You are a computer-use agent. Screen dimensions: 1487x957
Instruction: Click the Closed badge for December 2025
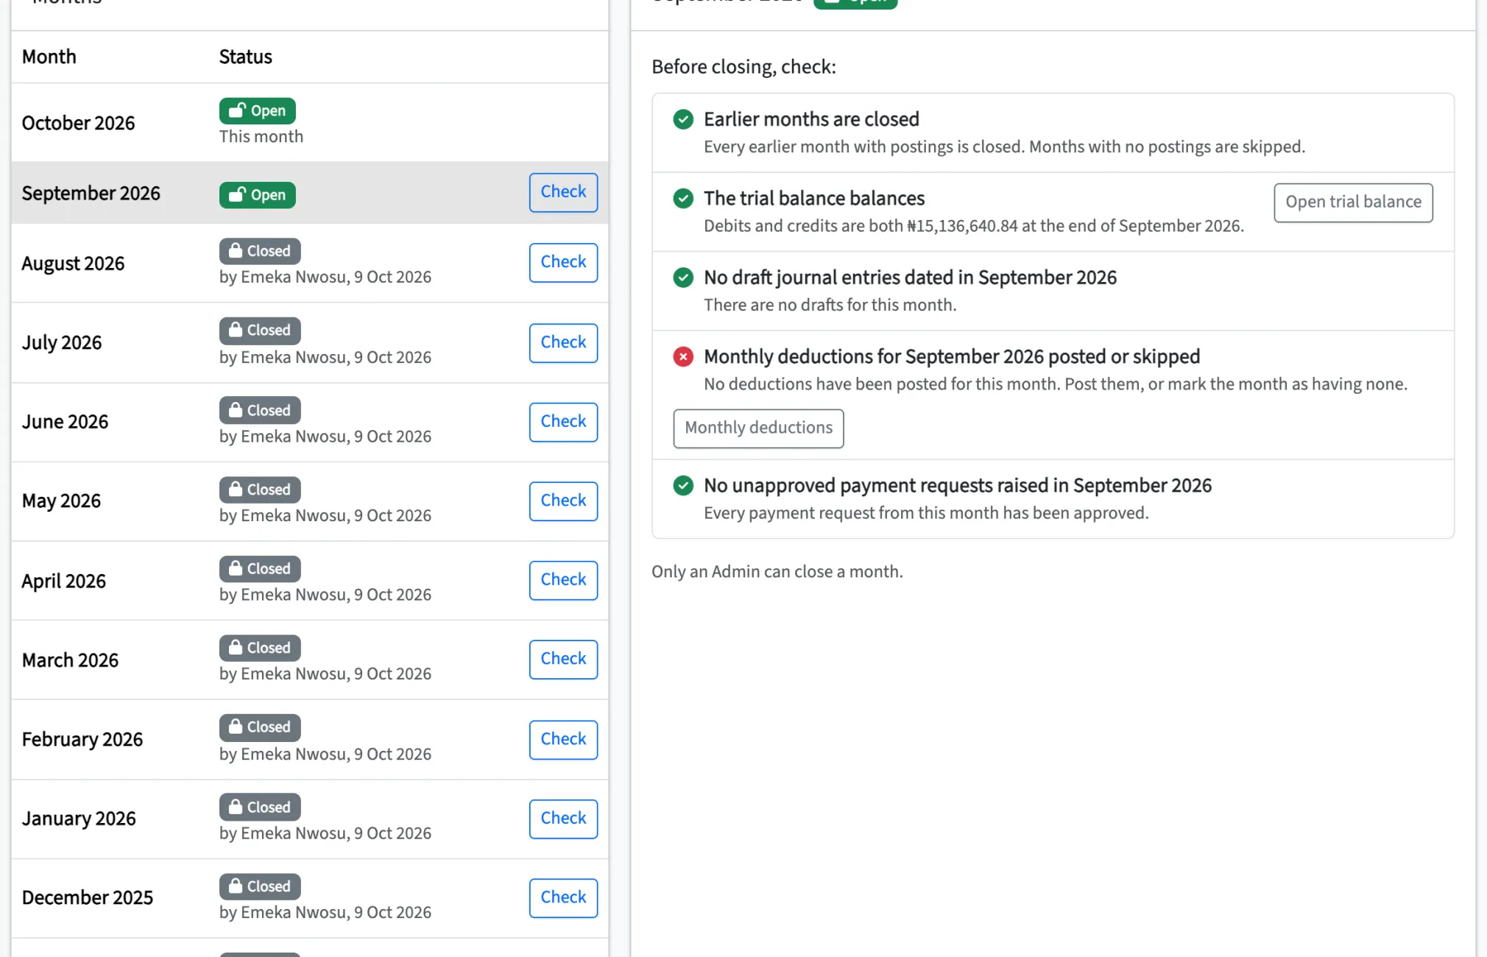coord(260,886)
